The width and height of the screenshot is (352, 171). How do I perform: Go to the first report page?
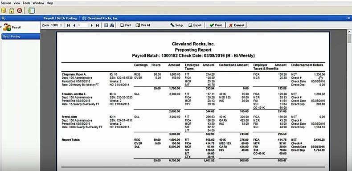click(69, 25)
